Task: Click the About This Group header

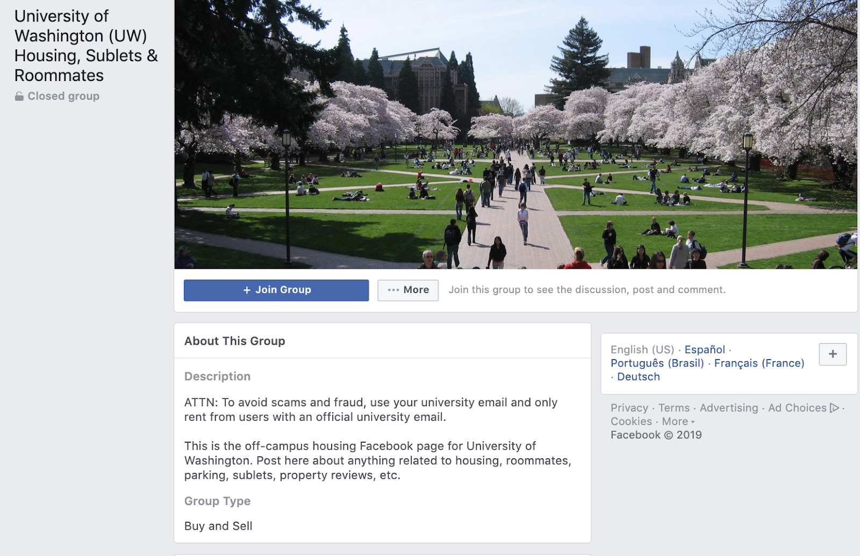Action: [234, 341]
